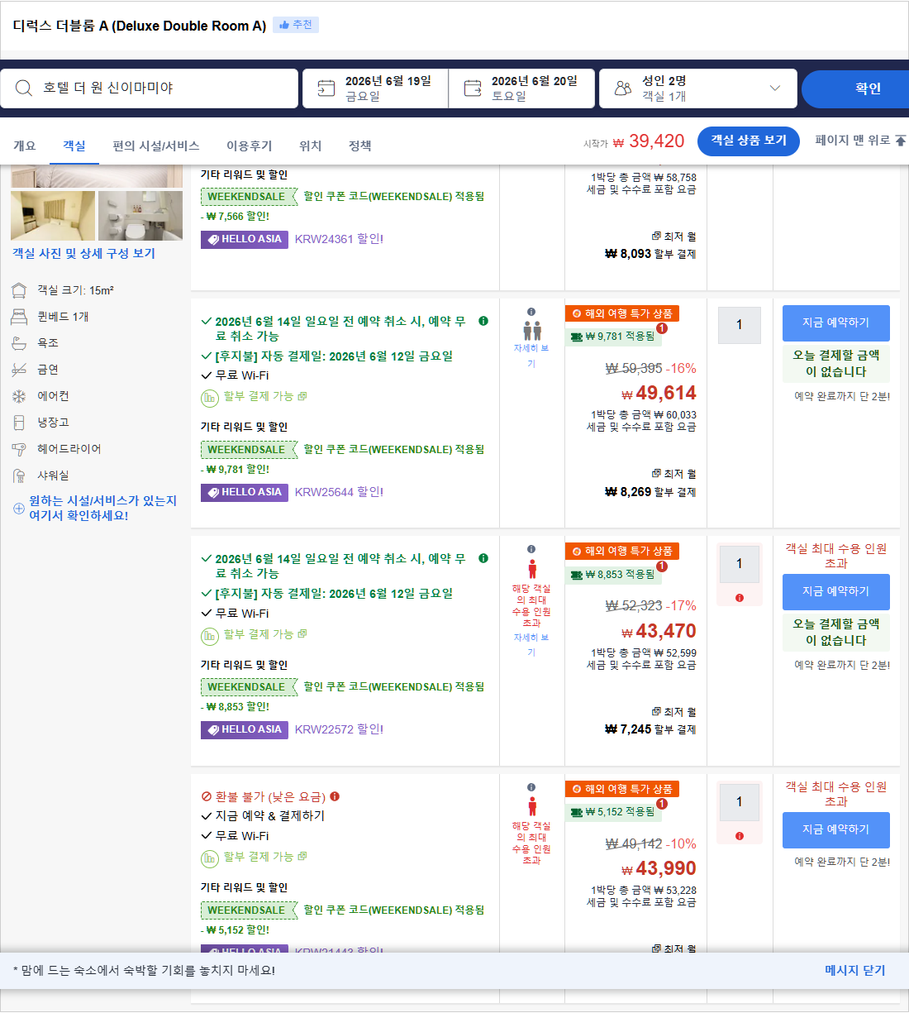Click 지금 예약하기 for 43,470 offer
Viewport: 909px width, 1013px height.
836,591
